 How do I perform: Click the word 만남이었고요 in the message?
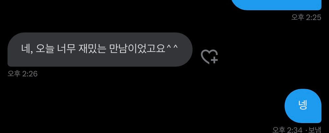coord(137,49)
